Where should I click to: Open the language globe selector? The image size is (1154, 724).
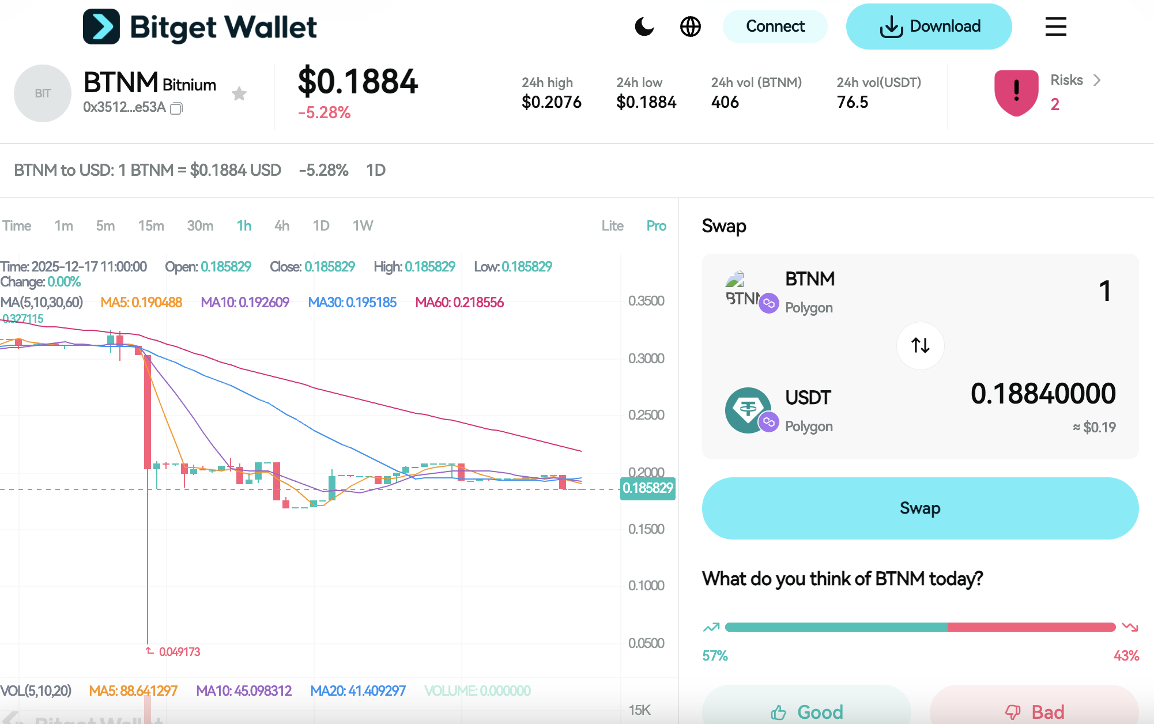(x=690, y=27)
